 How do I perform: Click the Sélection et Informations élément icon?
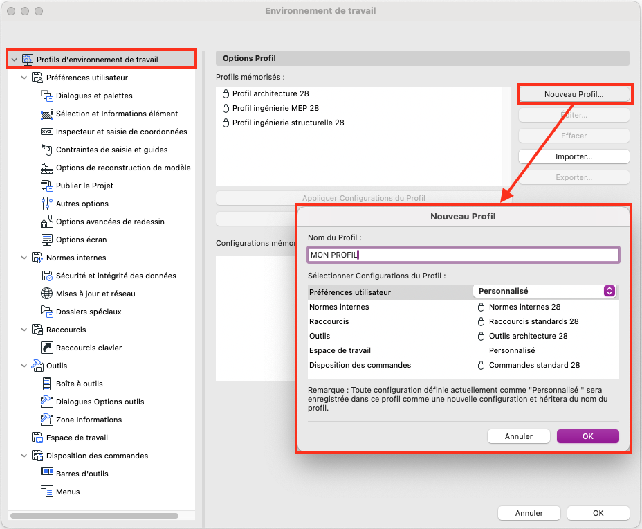coord(46,114)
